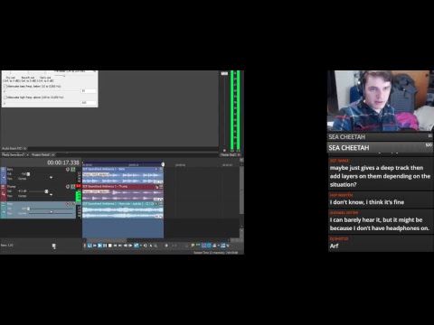Solo the third teal-highlighted audio track
Screen dimensions: 434x325
click(72, 204)
